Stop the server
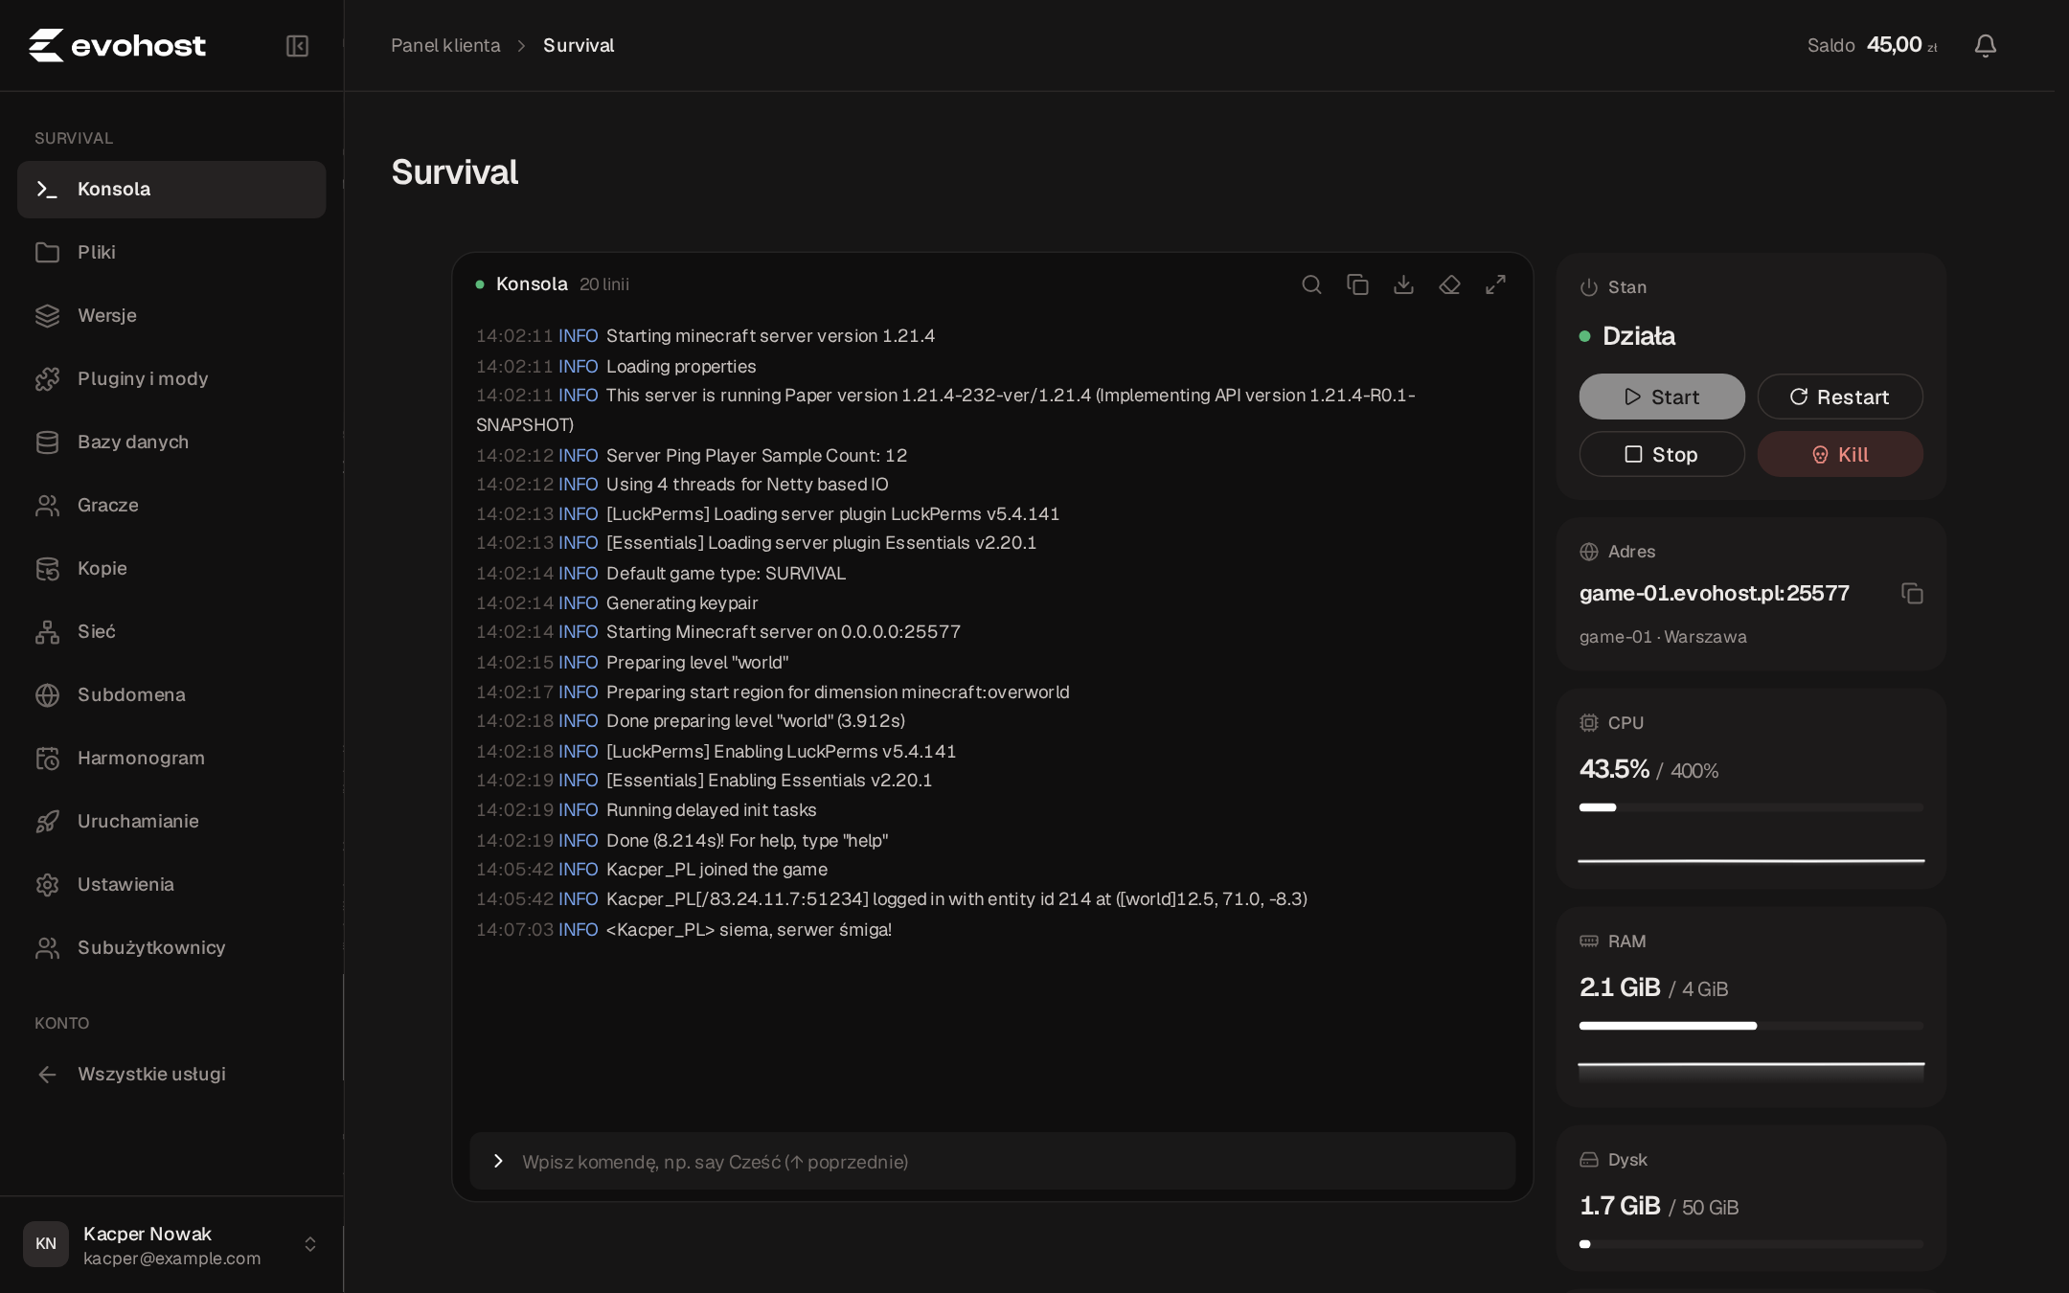This screenshot has width=2069, height=1293. tap(1662, 454)
